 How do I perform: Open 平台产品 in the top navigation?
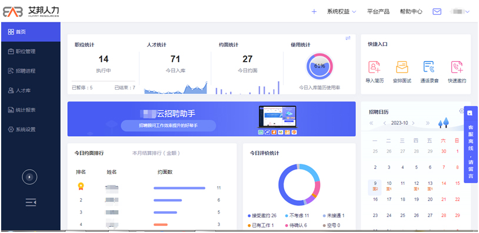pyautogui.click(x=378, y=12)
